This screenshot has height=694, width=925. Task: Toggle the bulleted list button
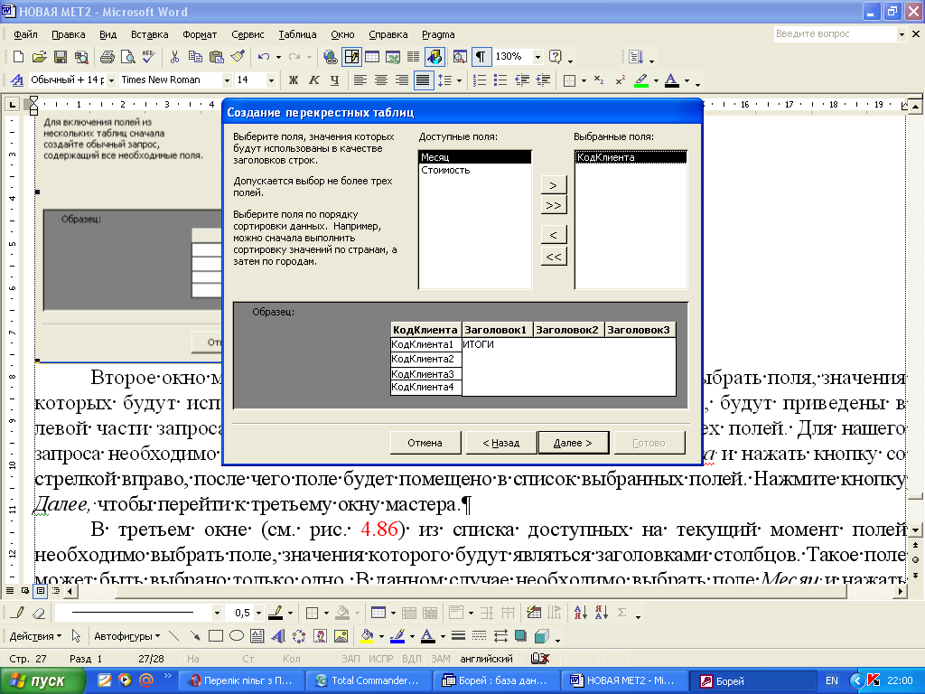tap(500, 80)
